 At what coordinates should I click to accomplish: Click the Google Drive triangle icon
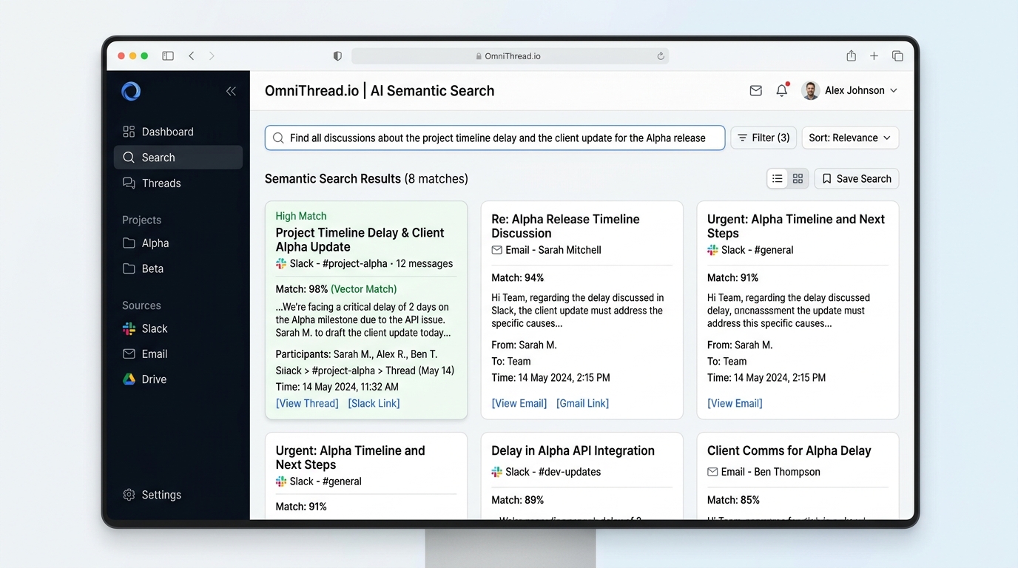click(x=129, y=379)
